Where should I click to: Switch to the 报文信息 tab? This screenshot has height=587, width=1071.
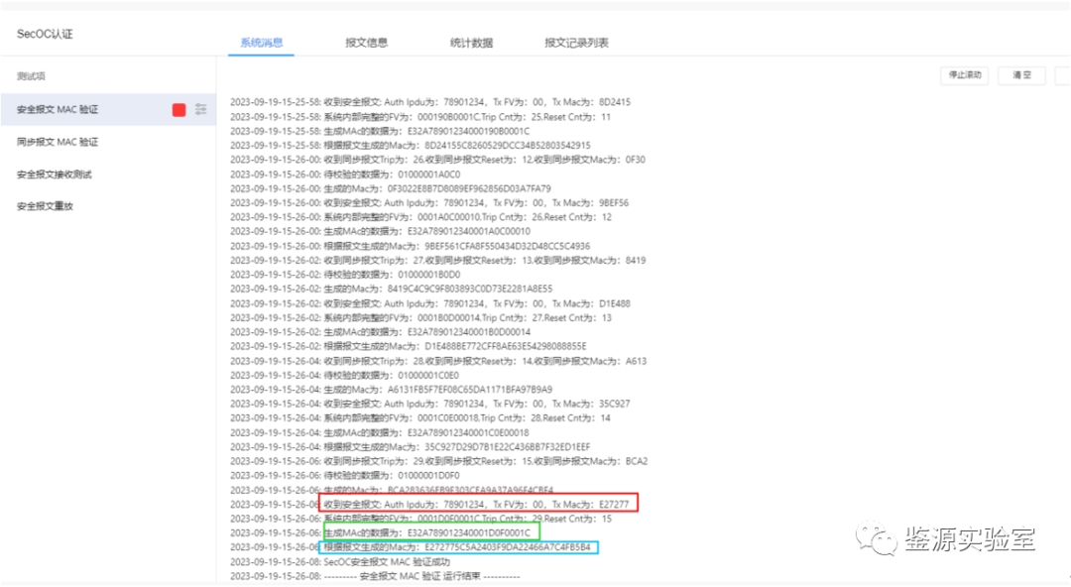pos(365,42)
